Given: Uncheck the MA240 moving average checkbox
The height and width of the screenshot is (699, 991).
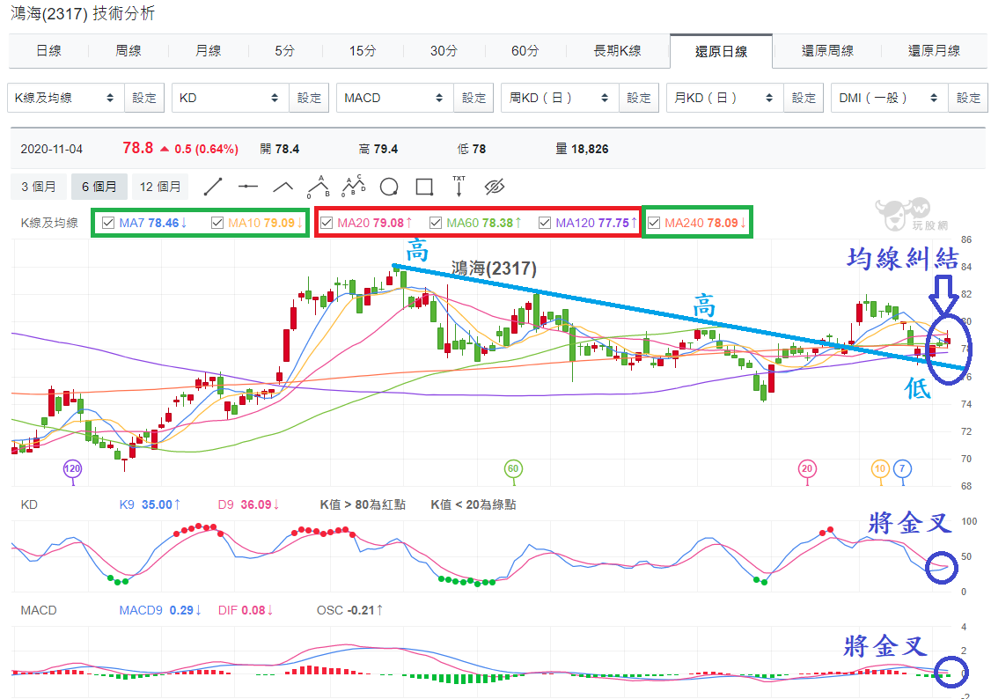Looking at the screenshot, I should pos(654,223).
